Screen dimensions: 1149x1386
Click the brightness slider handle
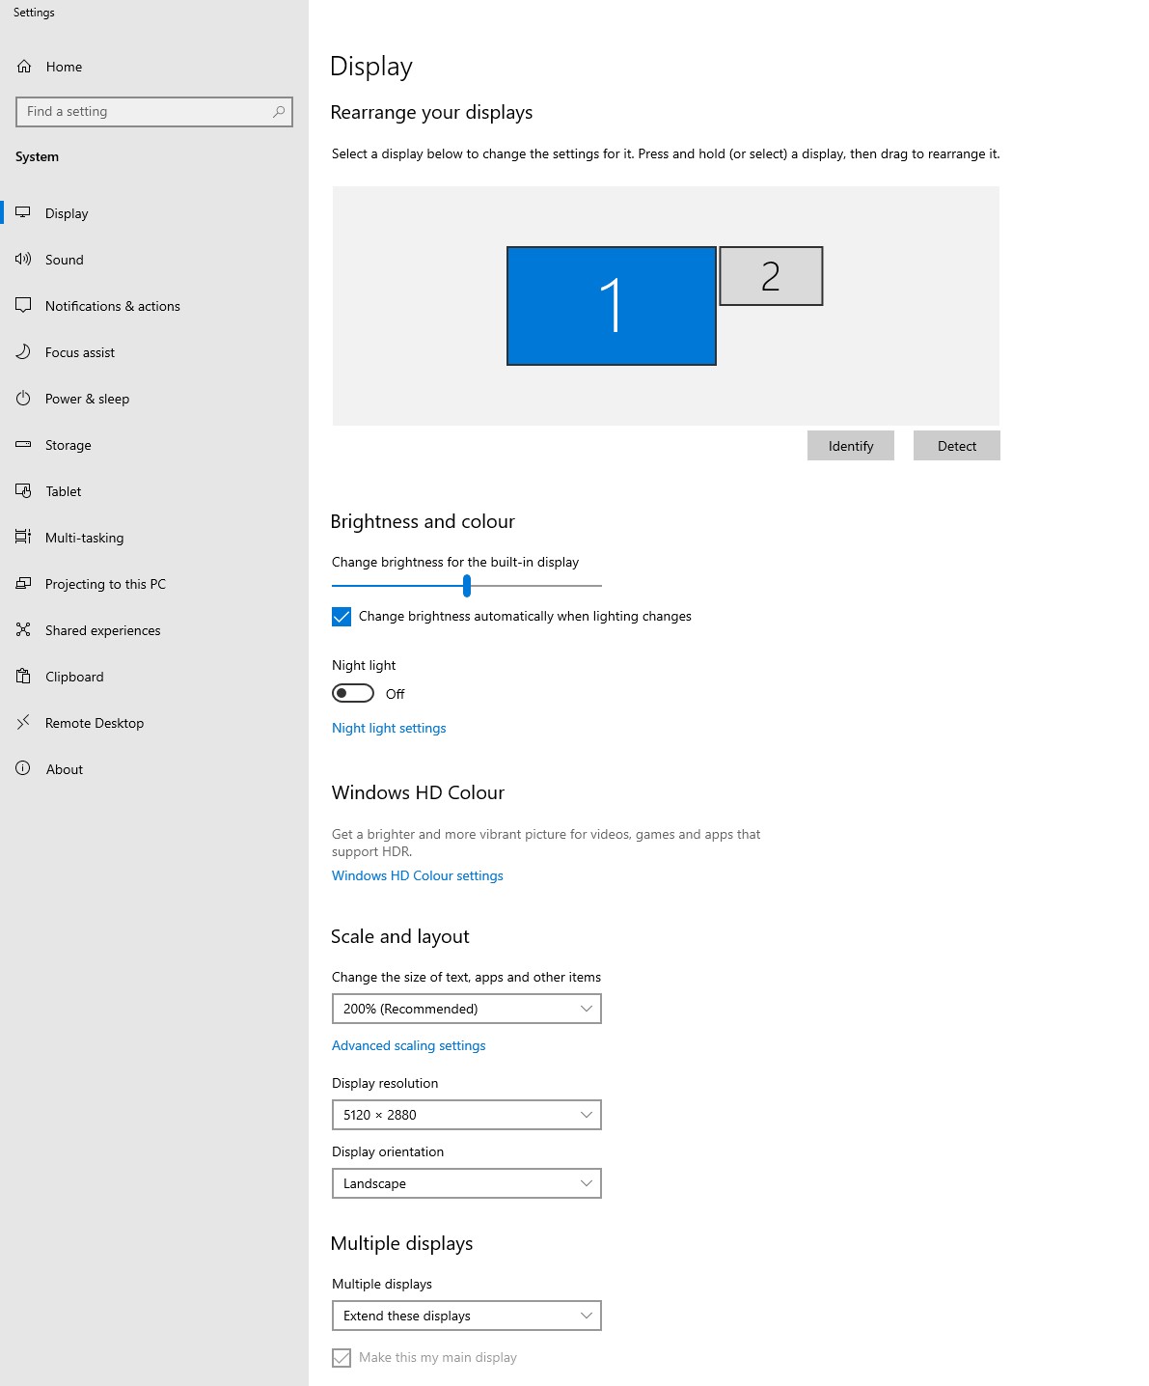(x=467, y=586)
